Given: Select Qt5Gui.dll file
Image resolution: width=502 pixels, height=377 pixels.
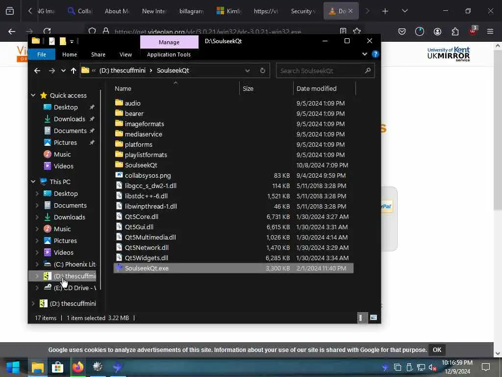Looking at the screenshot, I should 139,227.
